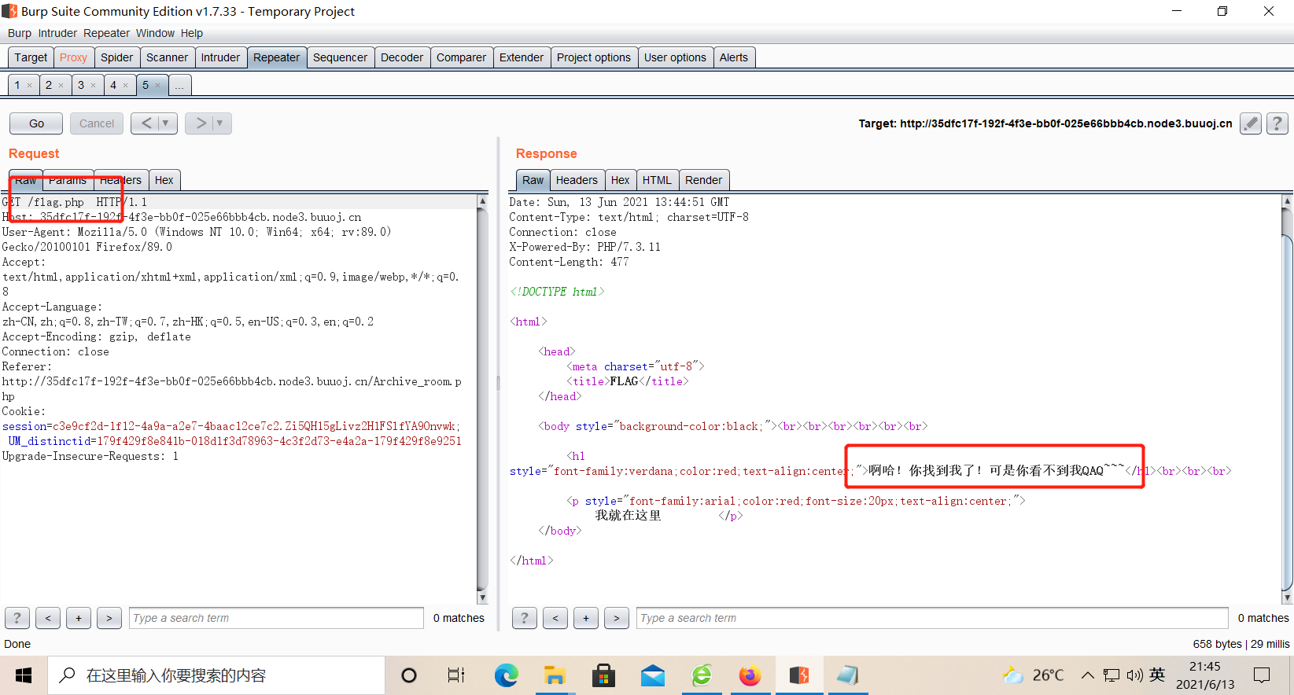The width and height of the screenshot is (1294, 695).
Task: Focus request search term field
Action: 276,618
